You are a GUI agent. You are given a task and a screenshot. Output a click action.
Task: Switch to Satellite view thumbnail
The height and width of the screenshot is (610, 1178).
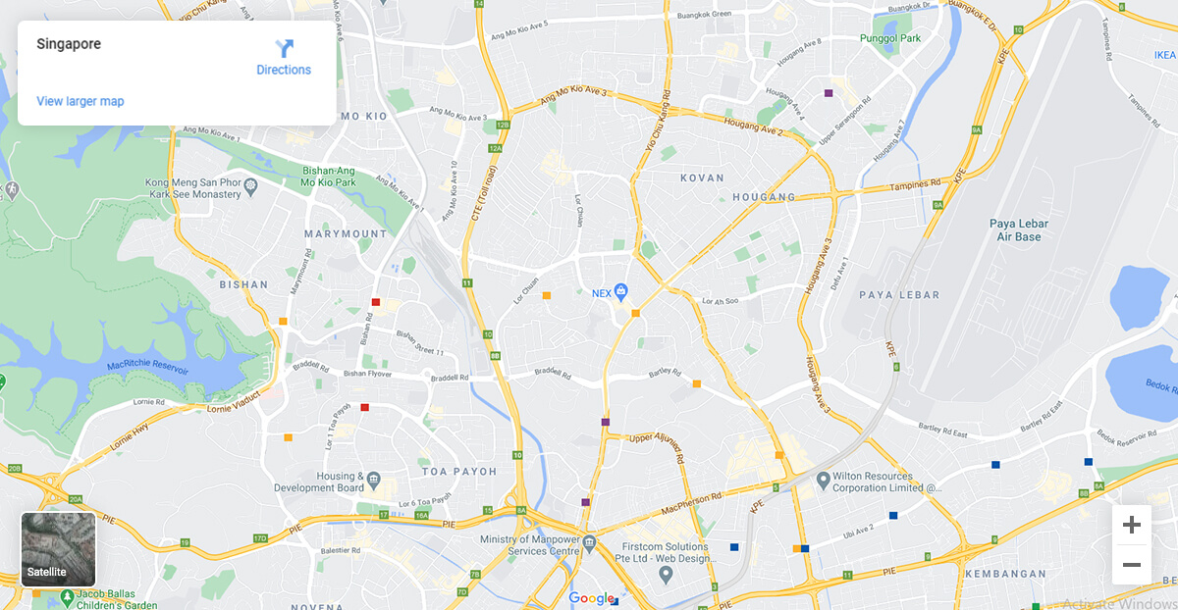[59, 549]
